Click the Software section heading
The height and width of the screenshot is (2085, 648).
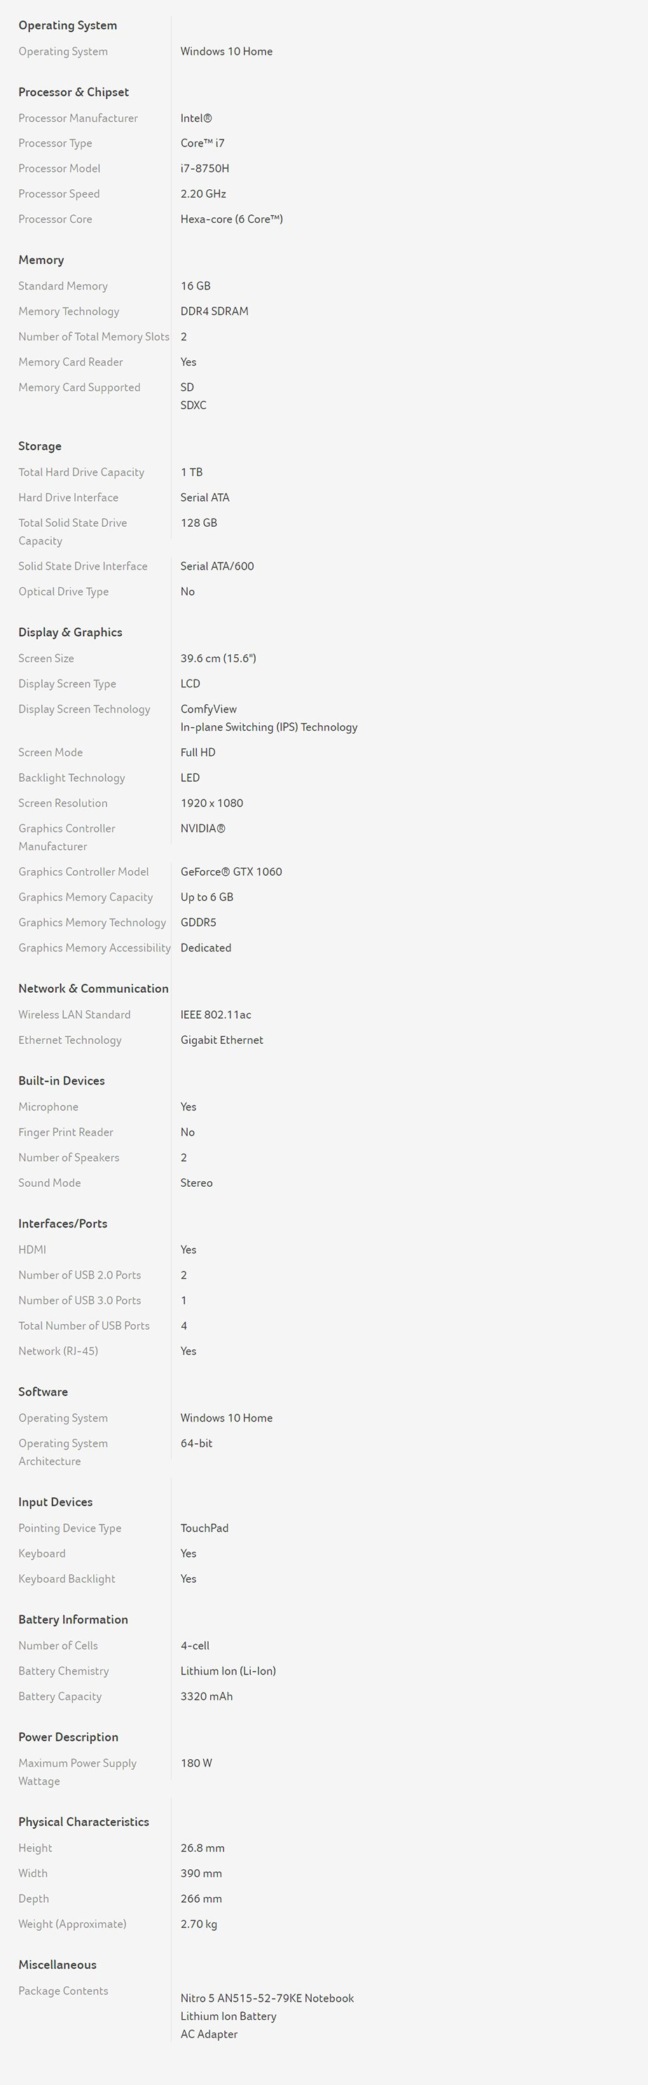pyautogui.click(x=43, y=1392)
